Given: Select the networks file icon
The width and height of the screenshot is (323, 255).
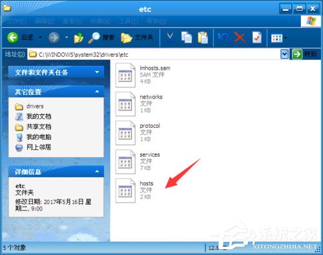Looking at the screenshot, I should point(125,104).
